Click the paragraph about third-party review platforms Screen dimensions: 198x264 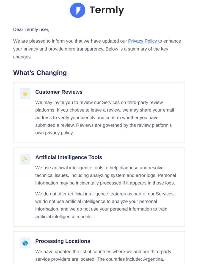105,117
